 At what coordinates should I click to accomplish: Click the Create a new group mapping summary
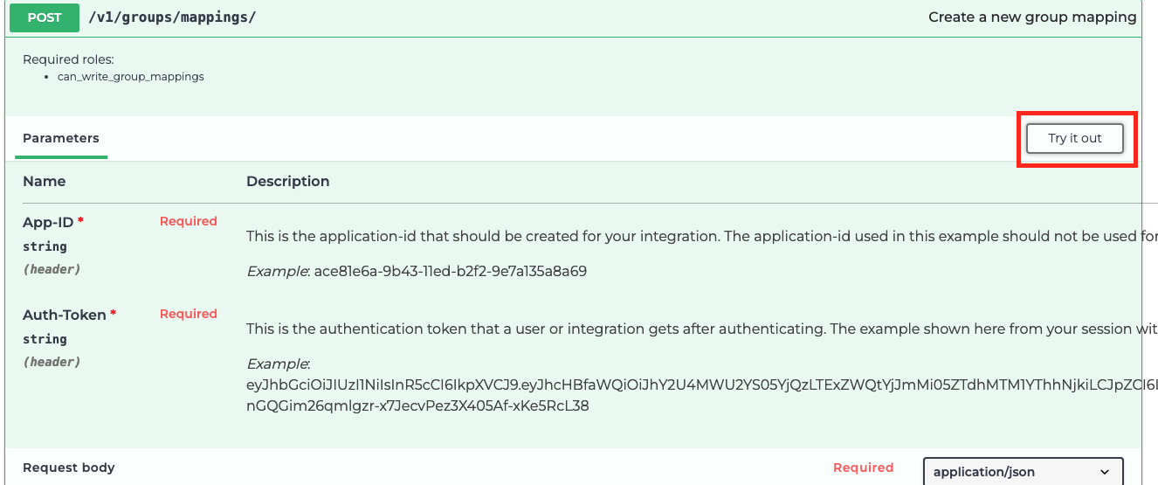pyautogui.click(x=1032, y=17)
